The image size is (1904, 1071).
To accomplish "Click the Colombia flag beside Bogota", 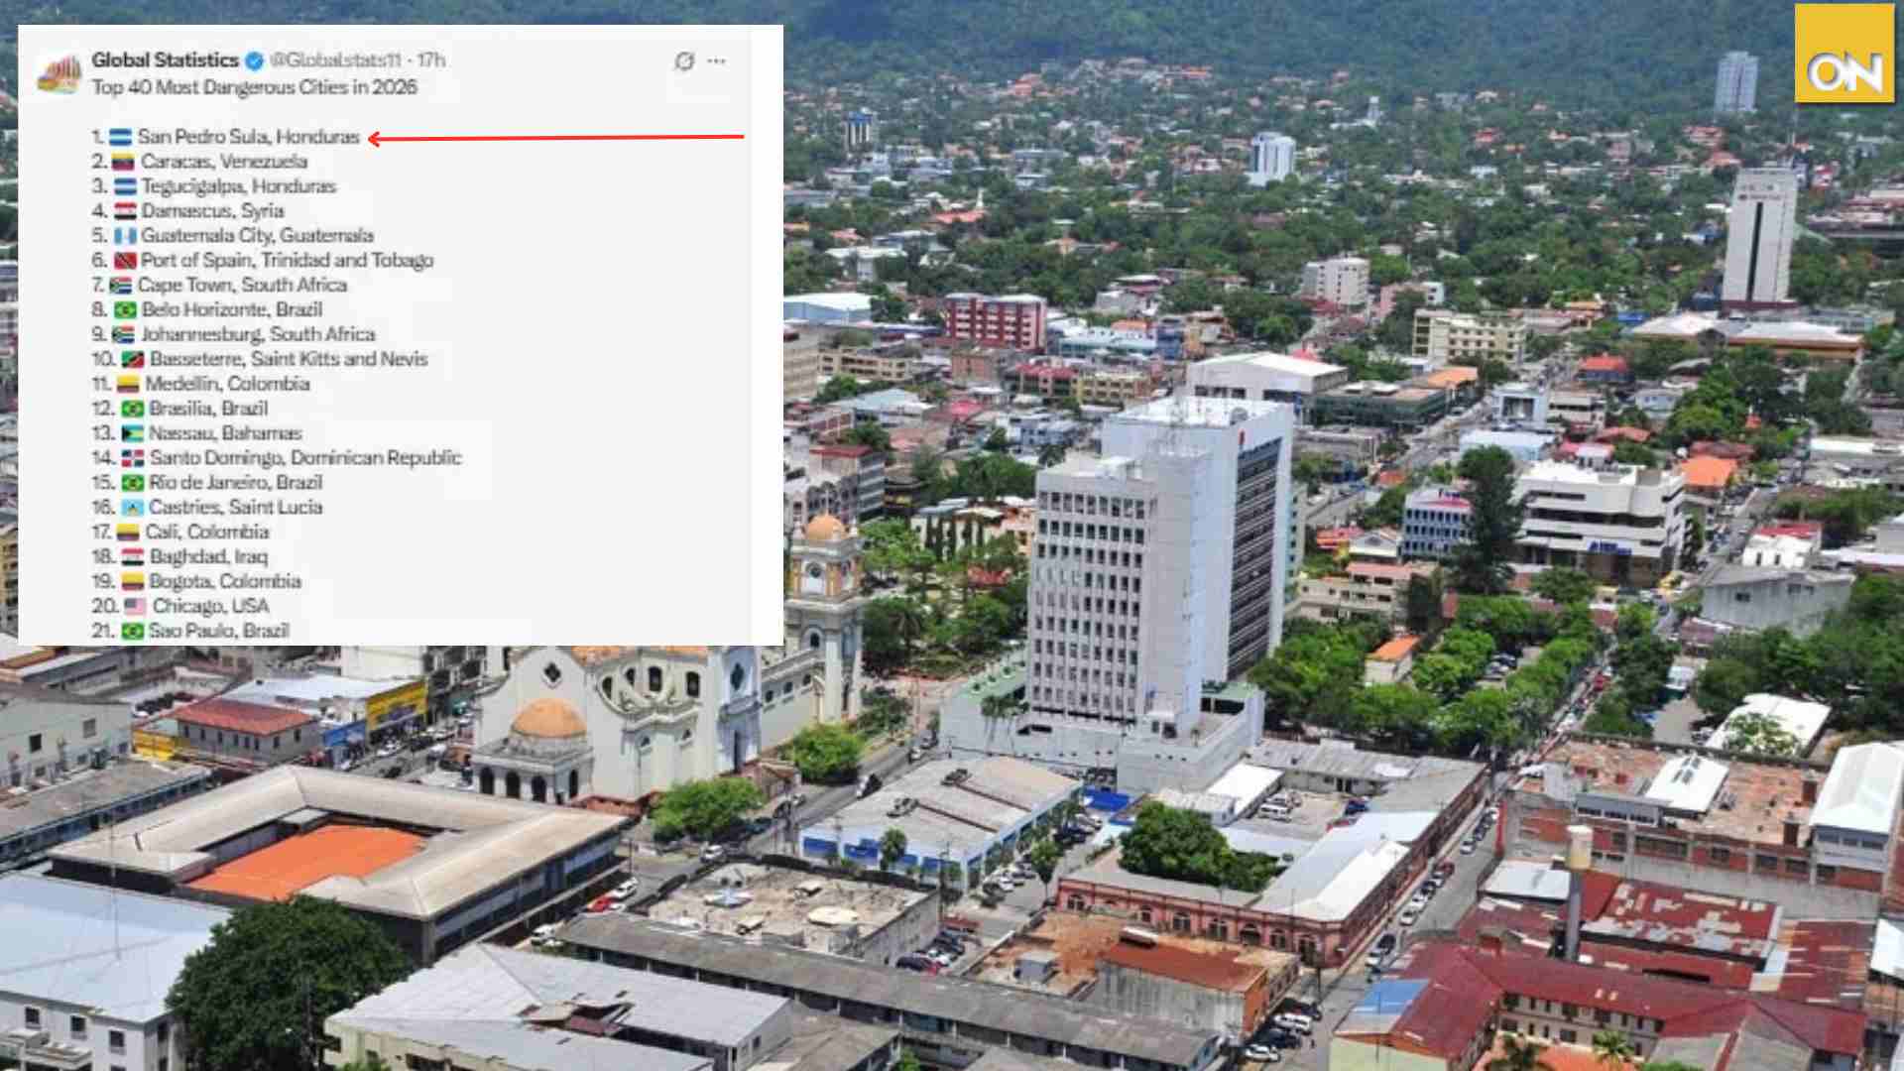I will pos(133,583).
